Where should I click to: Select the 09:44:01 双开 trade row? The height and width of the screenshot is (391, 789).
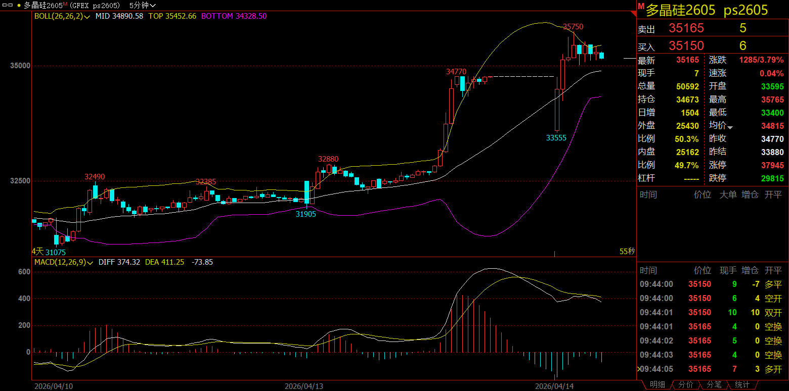click(x=710, y=313)
